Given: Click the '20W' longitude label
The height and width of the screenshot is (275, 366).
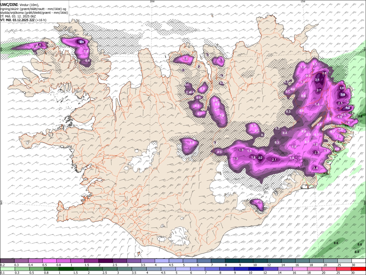Looking at the screenshot, I should coord(152,1).
